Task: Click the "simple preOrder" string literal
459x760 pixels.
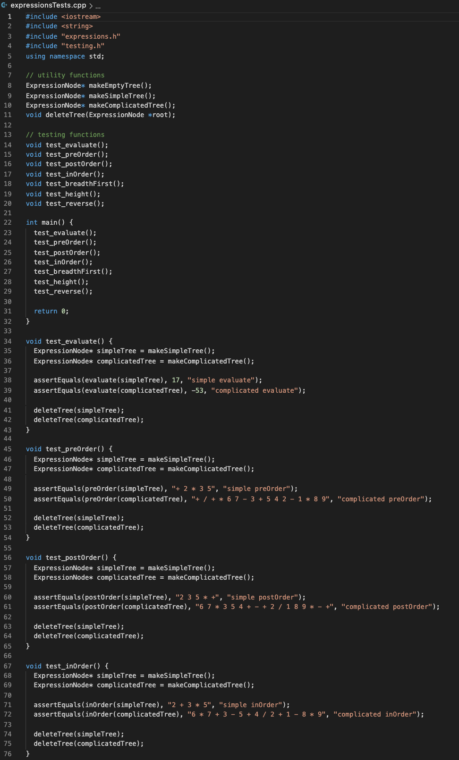Action: click(256, 489)
